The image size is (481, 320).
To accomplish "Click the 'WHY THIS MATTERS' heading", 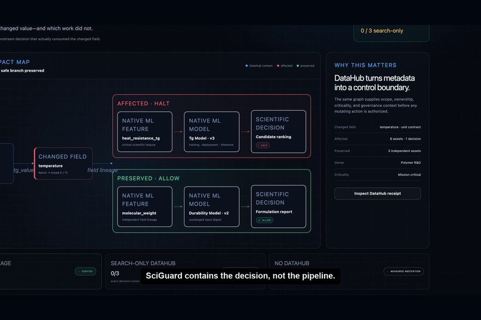I will pyautogui.click(x=365, y=65).
